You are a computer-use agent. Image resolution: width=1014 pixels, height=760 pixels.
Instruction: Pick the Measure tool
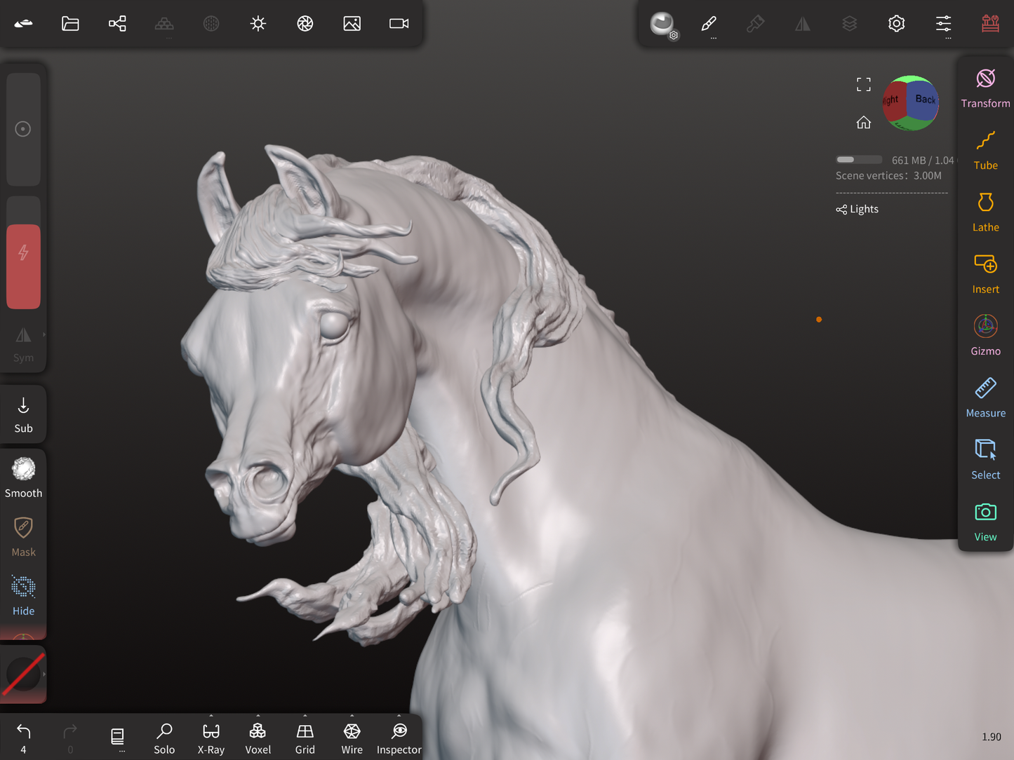pos(985,398)
